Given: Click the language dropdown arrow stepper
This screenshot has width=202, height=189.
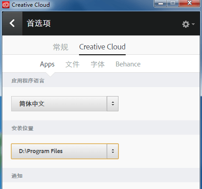Looking at the screenshot, I should [113, 104].
